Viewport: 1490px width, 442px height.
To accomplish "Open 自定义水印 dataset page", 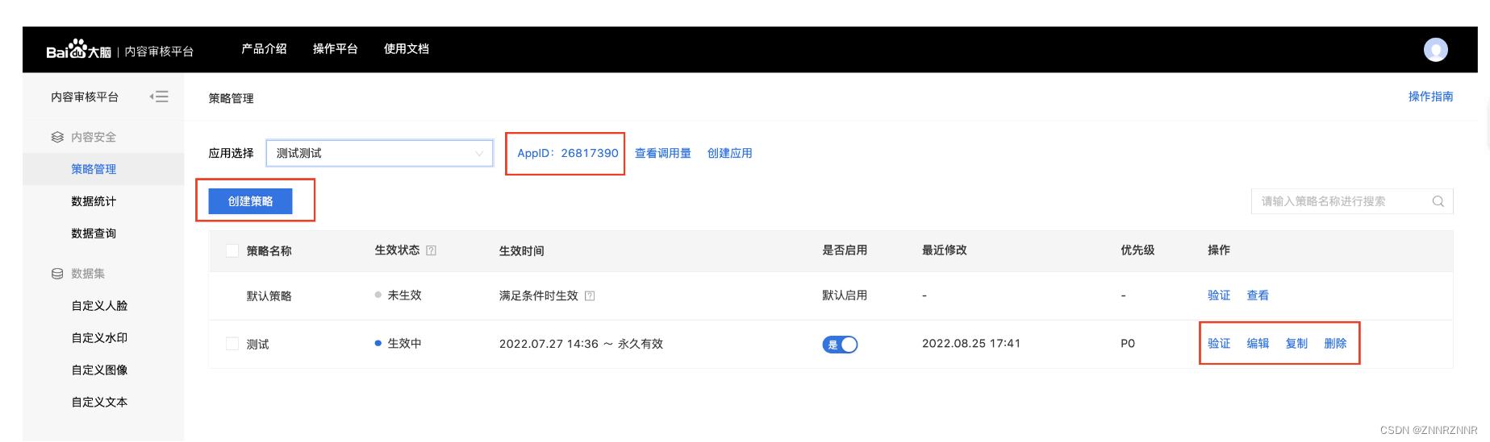I will coord(99,338).
